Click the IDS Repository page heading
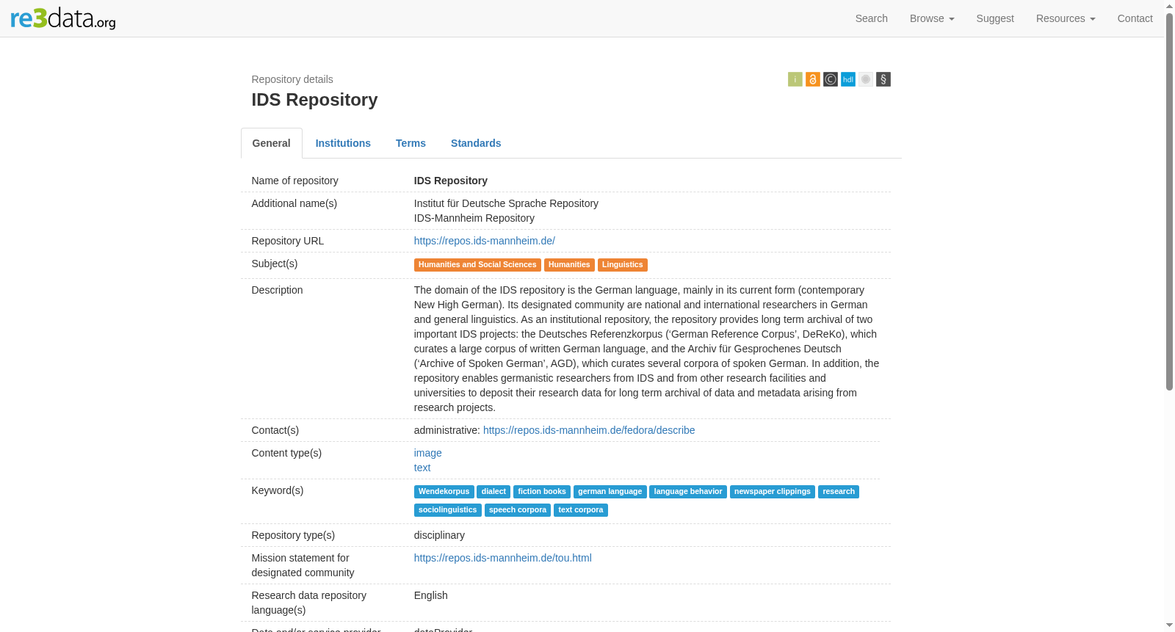1175x632 pixels. pos(315,100)
